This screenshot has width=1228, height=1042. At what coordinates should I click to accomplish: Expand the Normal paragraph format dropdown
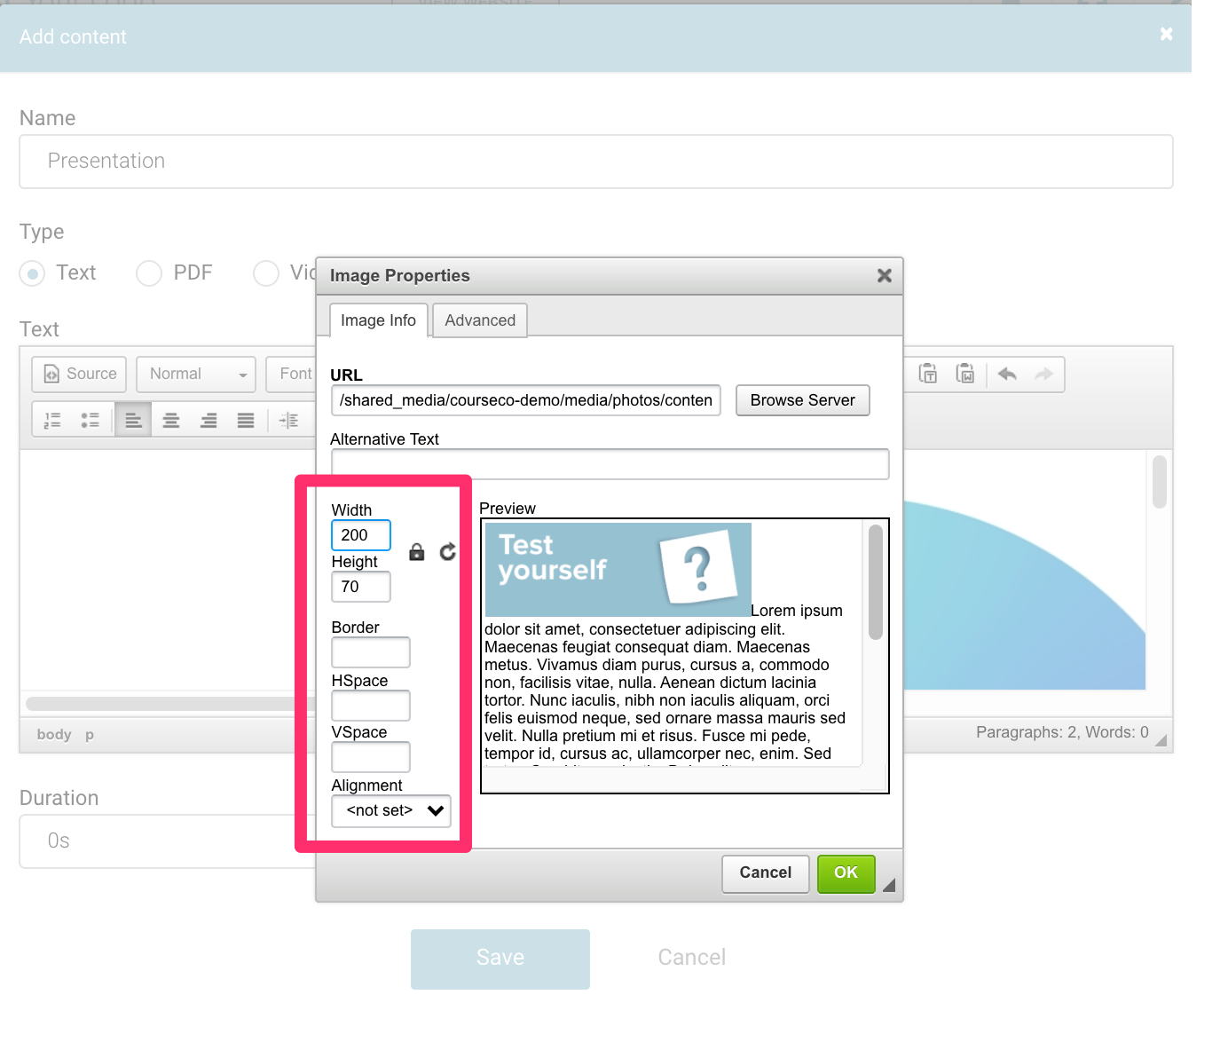196,374
